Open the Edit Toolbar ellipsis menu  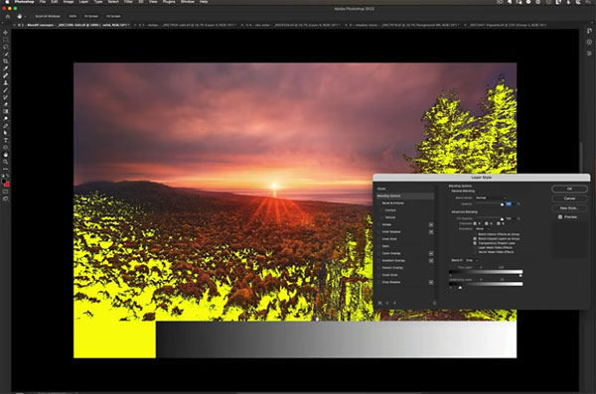tap(5, 169)
